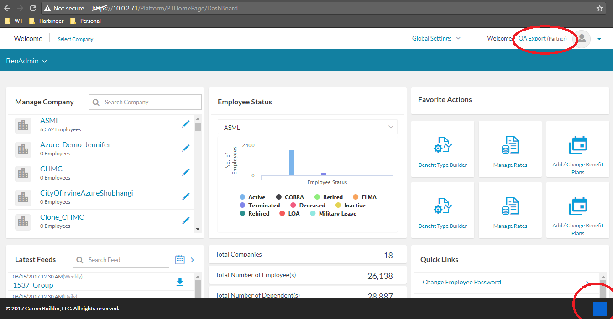Image resolution: width=613 pixels, height=319 pixels.
Task: Click the user profile avatar
Action: click(582, 39)
